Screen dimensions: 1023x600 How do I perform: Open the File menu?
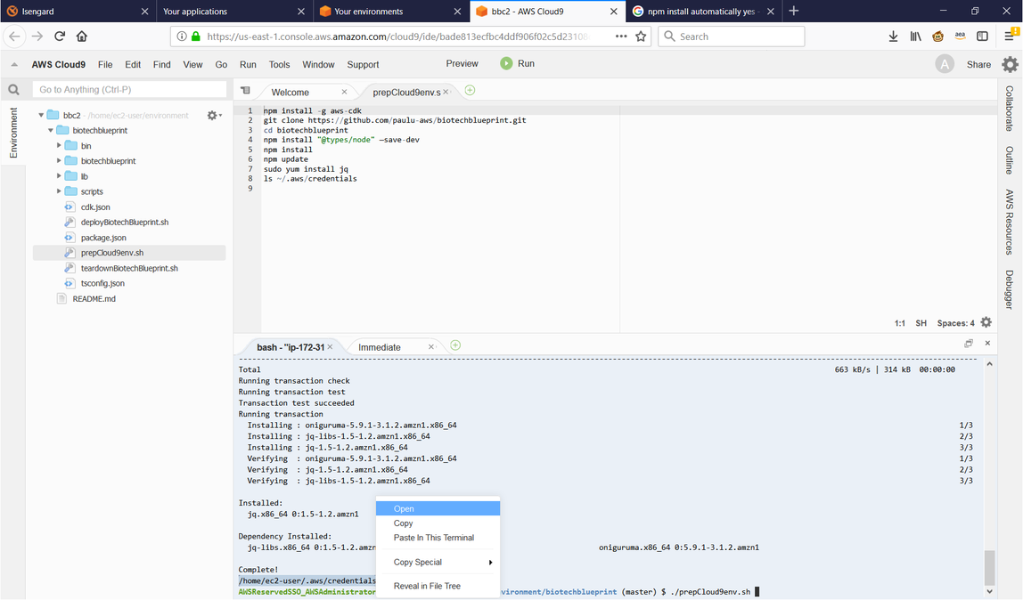coord(105,64)
